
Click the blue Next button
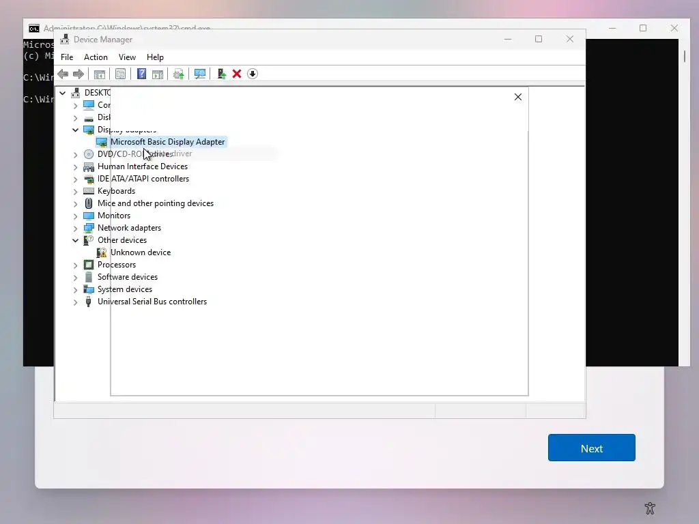pos(592,448)
